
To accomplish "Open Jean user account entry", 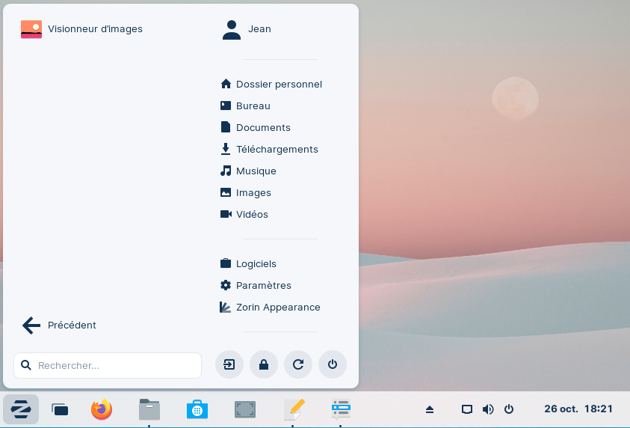I will (x=247, y=29).
